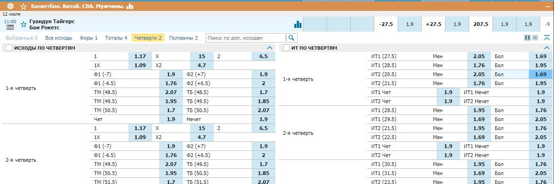Pick the 1.9 odds beside the +27.5 handicap
Image resolution: width=554 pixels, height=184 pixels.
(x=457, y=24)
